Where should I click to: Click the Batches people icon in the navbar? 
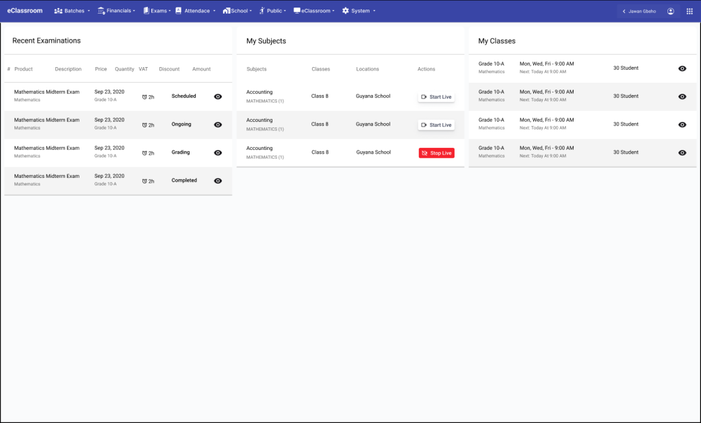point(58,10)
